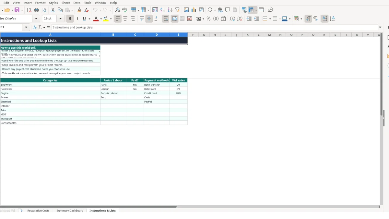Screen dimensions: 389x219
Task: Apply the yellow highlighting color swatch
Action: [106, 19]
